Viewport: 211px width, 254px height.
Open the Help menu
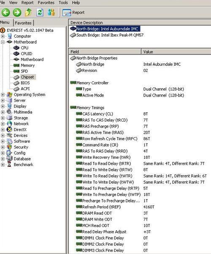[x=76, y=3]
